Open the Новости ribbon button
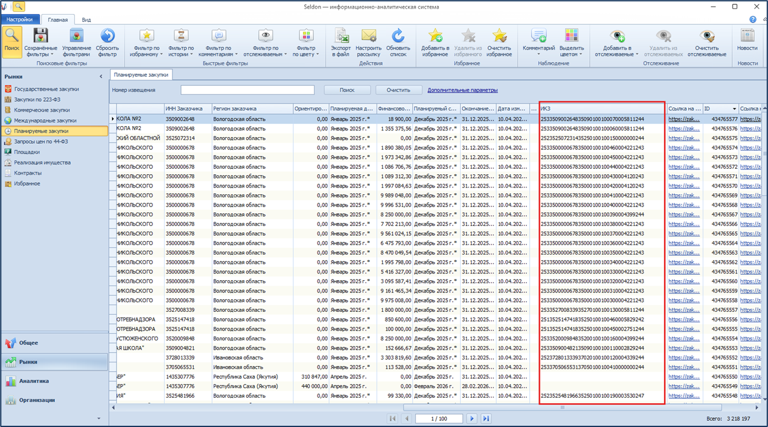The image size is (768, 427). pyautogui.click(x=747, y=40)
